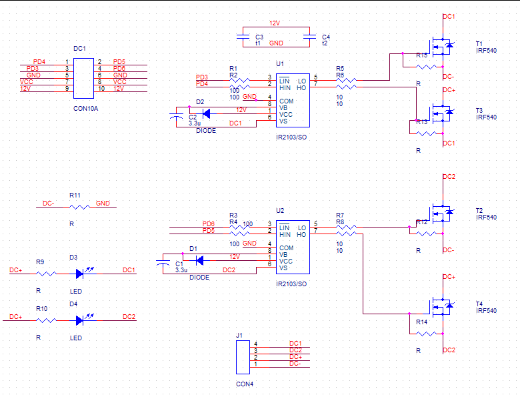Click the C4 designator label
The height and width of the screenshot is (399, 520).
click(x=326, y=37)
